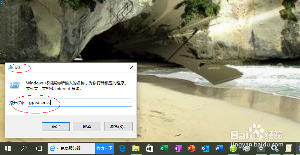Click the Run dialog title bar icon

coord(11,67)
